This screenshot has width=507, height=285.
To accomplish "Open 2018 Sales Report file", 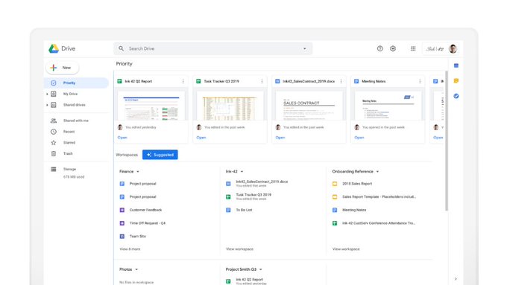I will point(357,184).
